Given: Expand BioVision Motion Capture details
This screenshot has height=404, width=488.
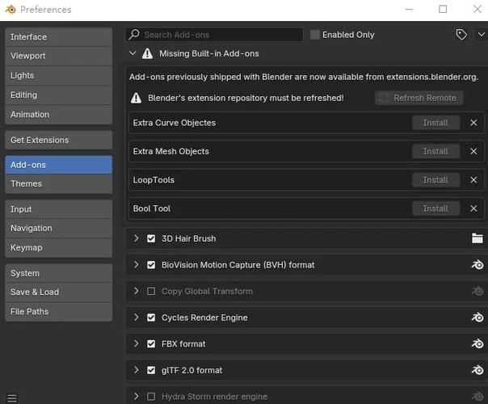Looking at the screenshot, I should pyautogui.click(x=136, y=265).
